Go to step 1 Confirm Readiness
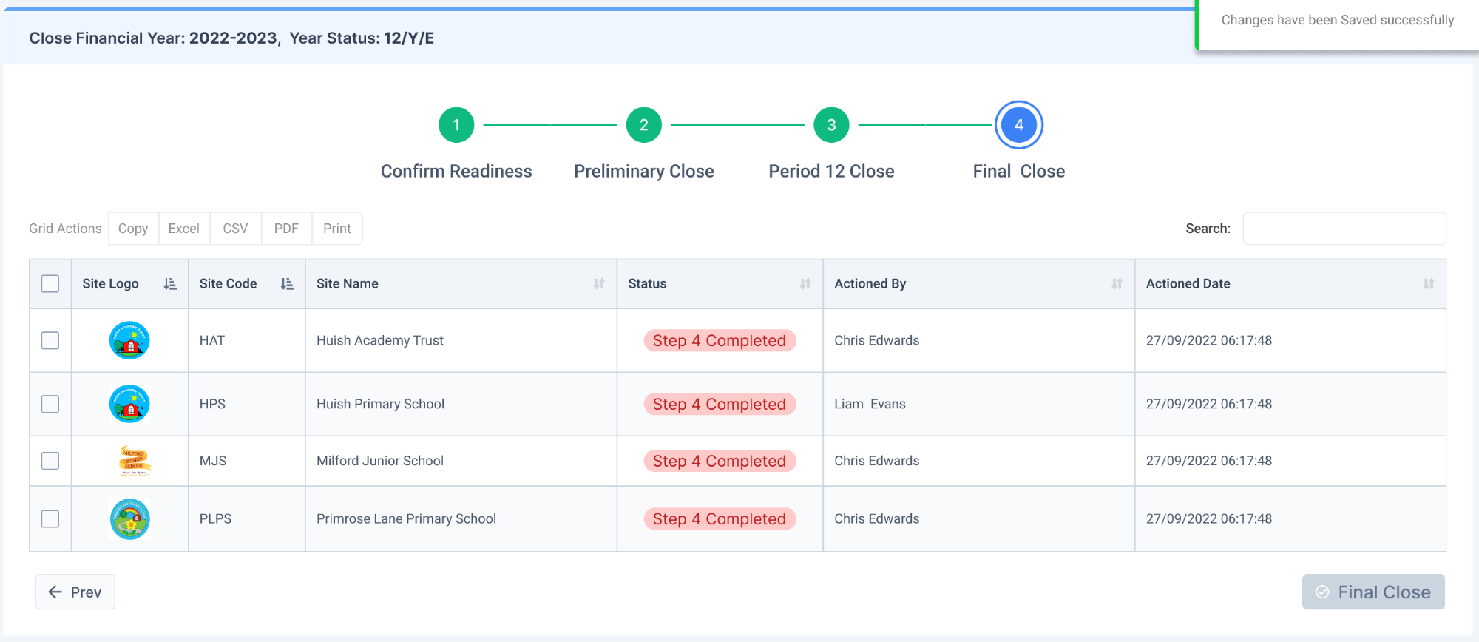The height and width of the screenshot is (642, 1479). tap(456, 125)
